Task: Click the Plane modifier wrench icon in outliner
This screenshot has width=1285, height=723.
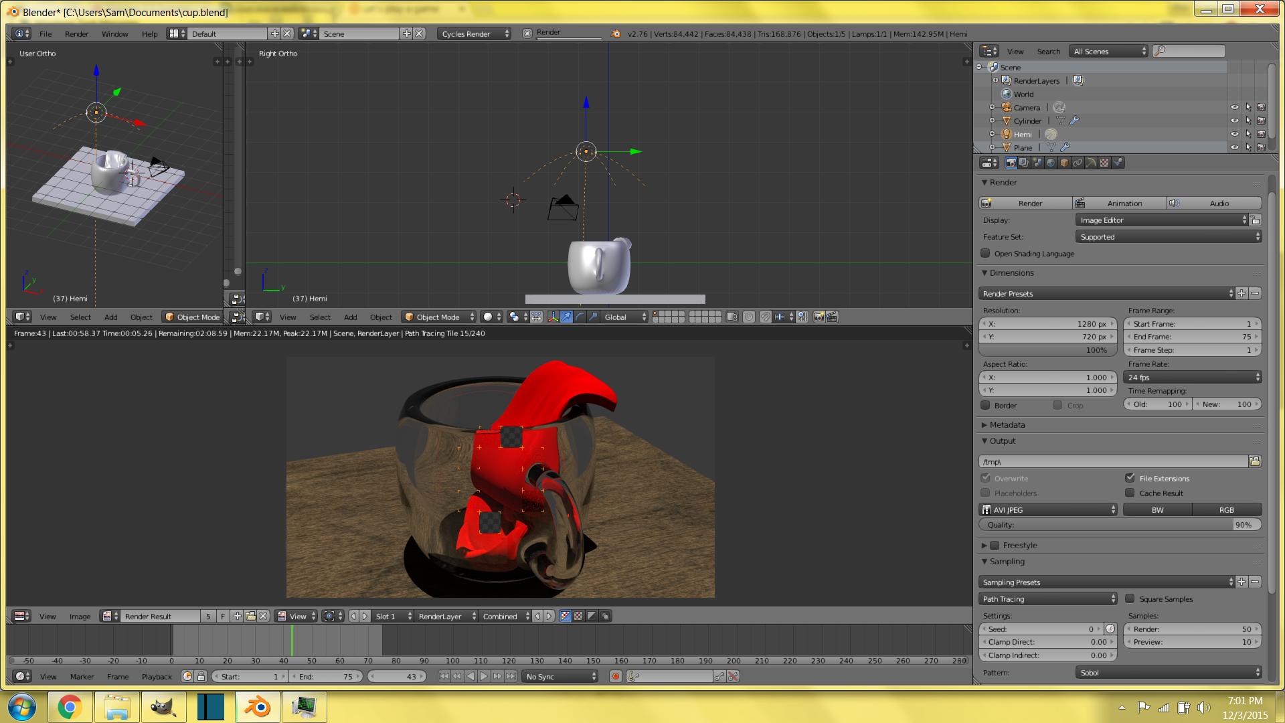Action: 1065,147
